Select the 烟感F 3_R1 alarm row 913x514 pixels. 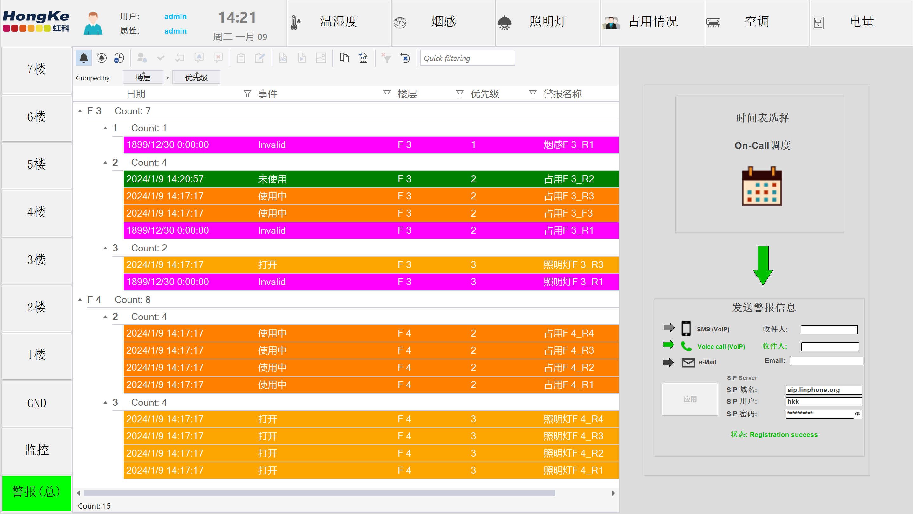tap(371, 145)
